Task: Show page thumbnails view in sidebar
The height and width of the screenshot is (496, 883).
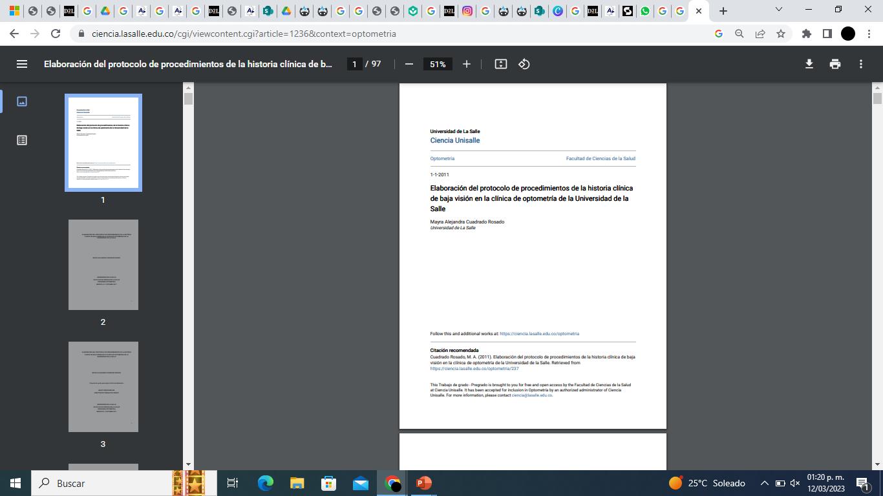Action: [22, 101]
